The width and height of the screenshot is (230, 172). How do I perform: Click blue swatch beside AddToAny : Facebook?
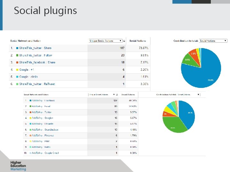tap(31, 100)
